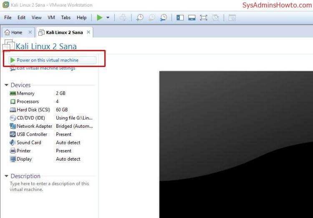The width and height of the screenshot is (313, 218).
Task: Open the Tabs menu
Action: pos(66,17)
